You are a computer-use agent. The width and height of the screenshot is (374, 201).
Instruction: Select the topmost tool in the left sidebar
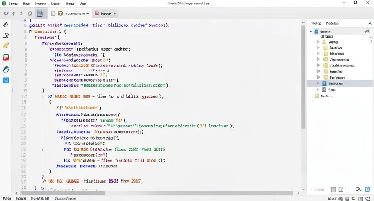(x=6, y=24)
